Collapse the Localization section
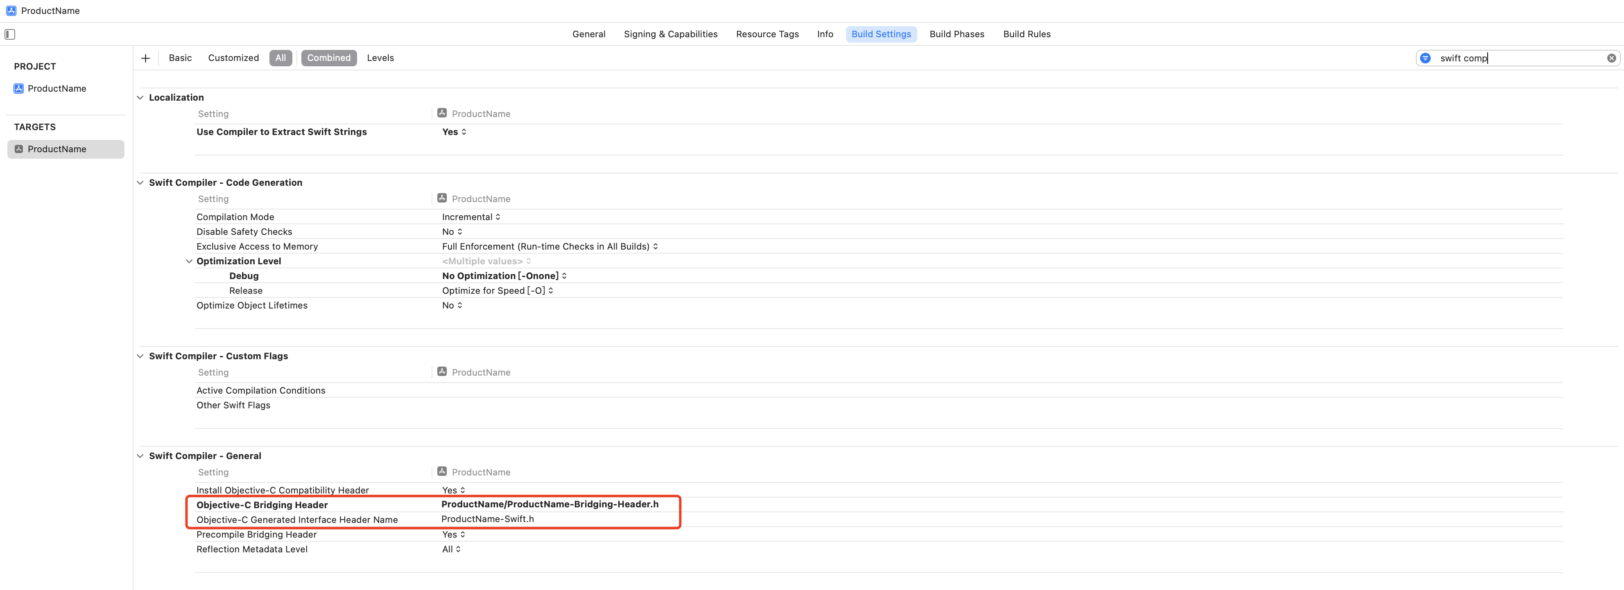Viewport: 1624px width, 590px height. (x=140, y=98)
